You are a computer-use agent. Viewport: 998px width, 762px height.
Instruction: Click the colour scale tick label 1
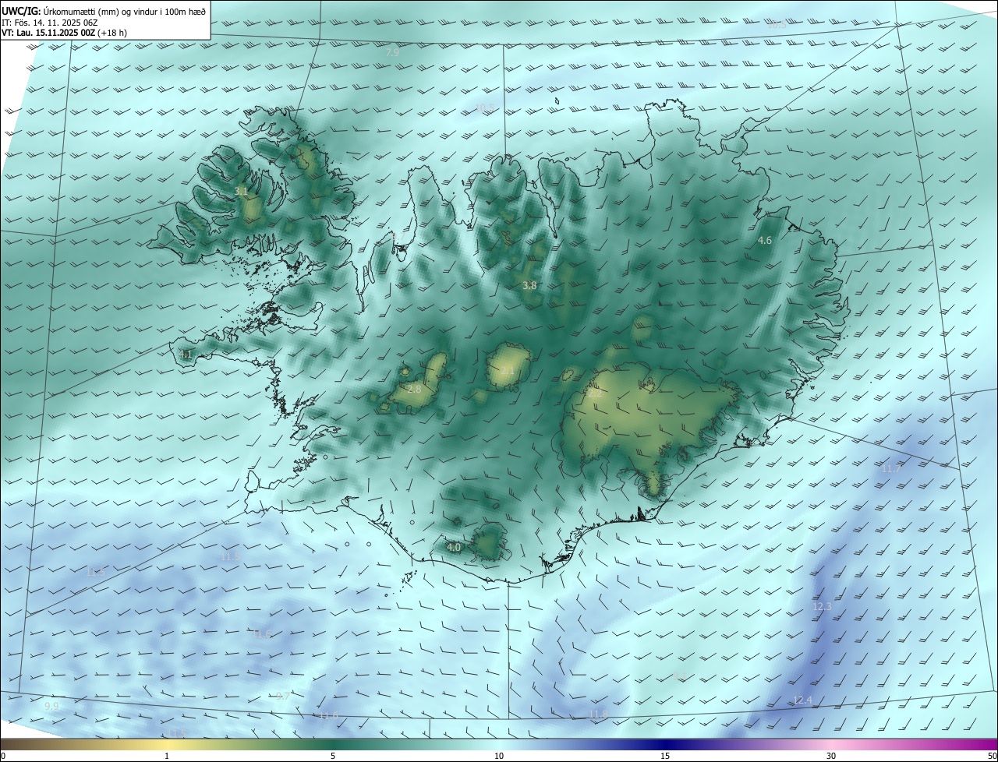[167, 756]
